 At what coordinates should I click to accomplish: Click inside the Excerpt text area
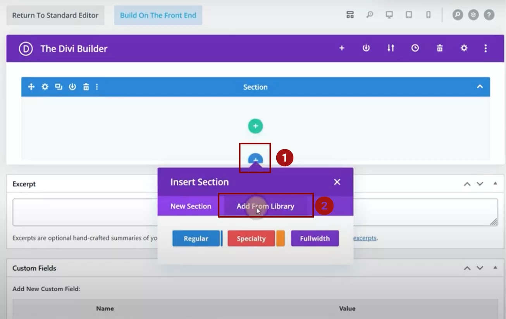coord(255,212)
